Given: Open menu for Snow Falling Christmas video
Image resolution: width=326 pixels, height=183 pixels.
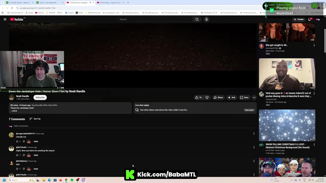Looking at the screenshot, I should coord(314,144).
